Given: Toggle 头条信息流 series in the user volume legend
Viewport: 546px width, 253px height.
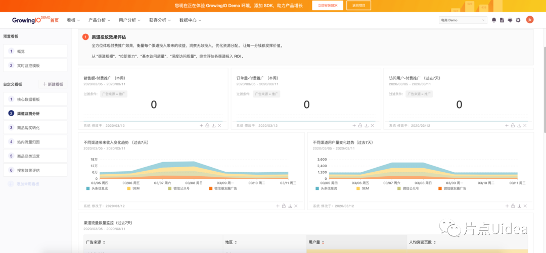Looking at the screenshot, I should (x=326, y=188).
